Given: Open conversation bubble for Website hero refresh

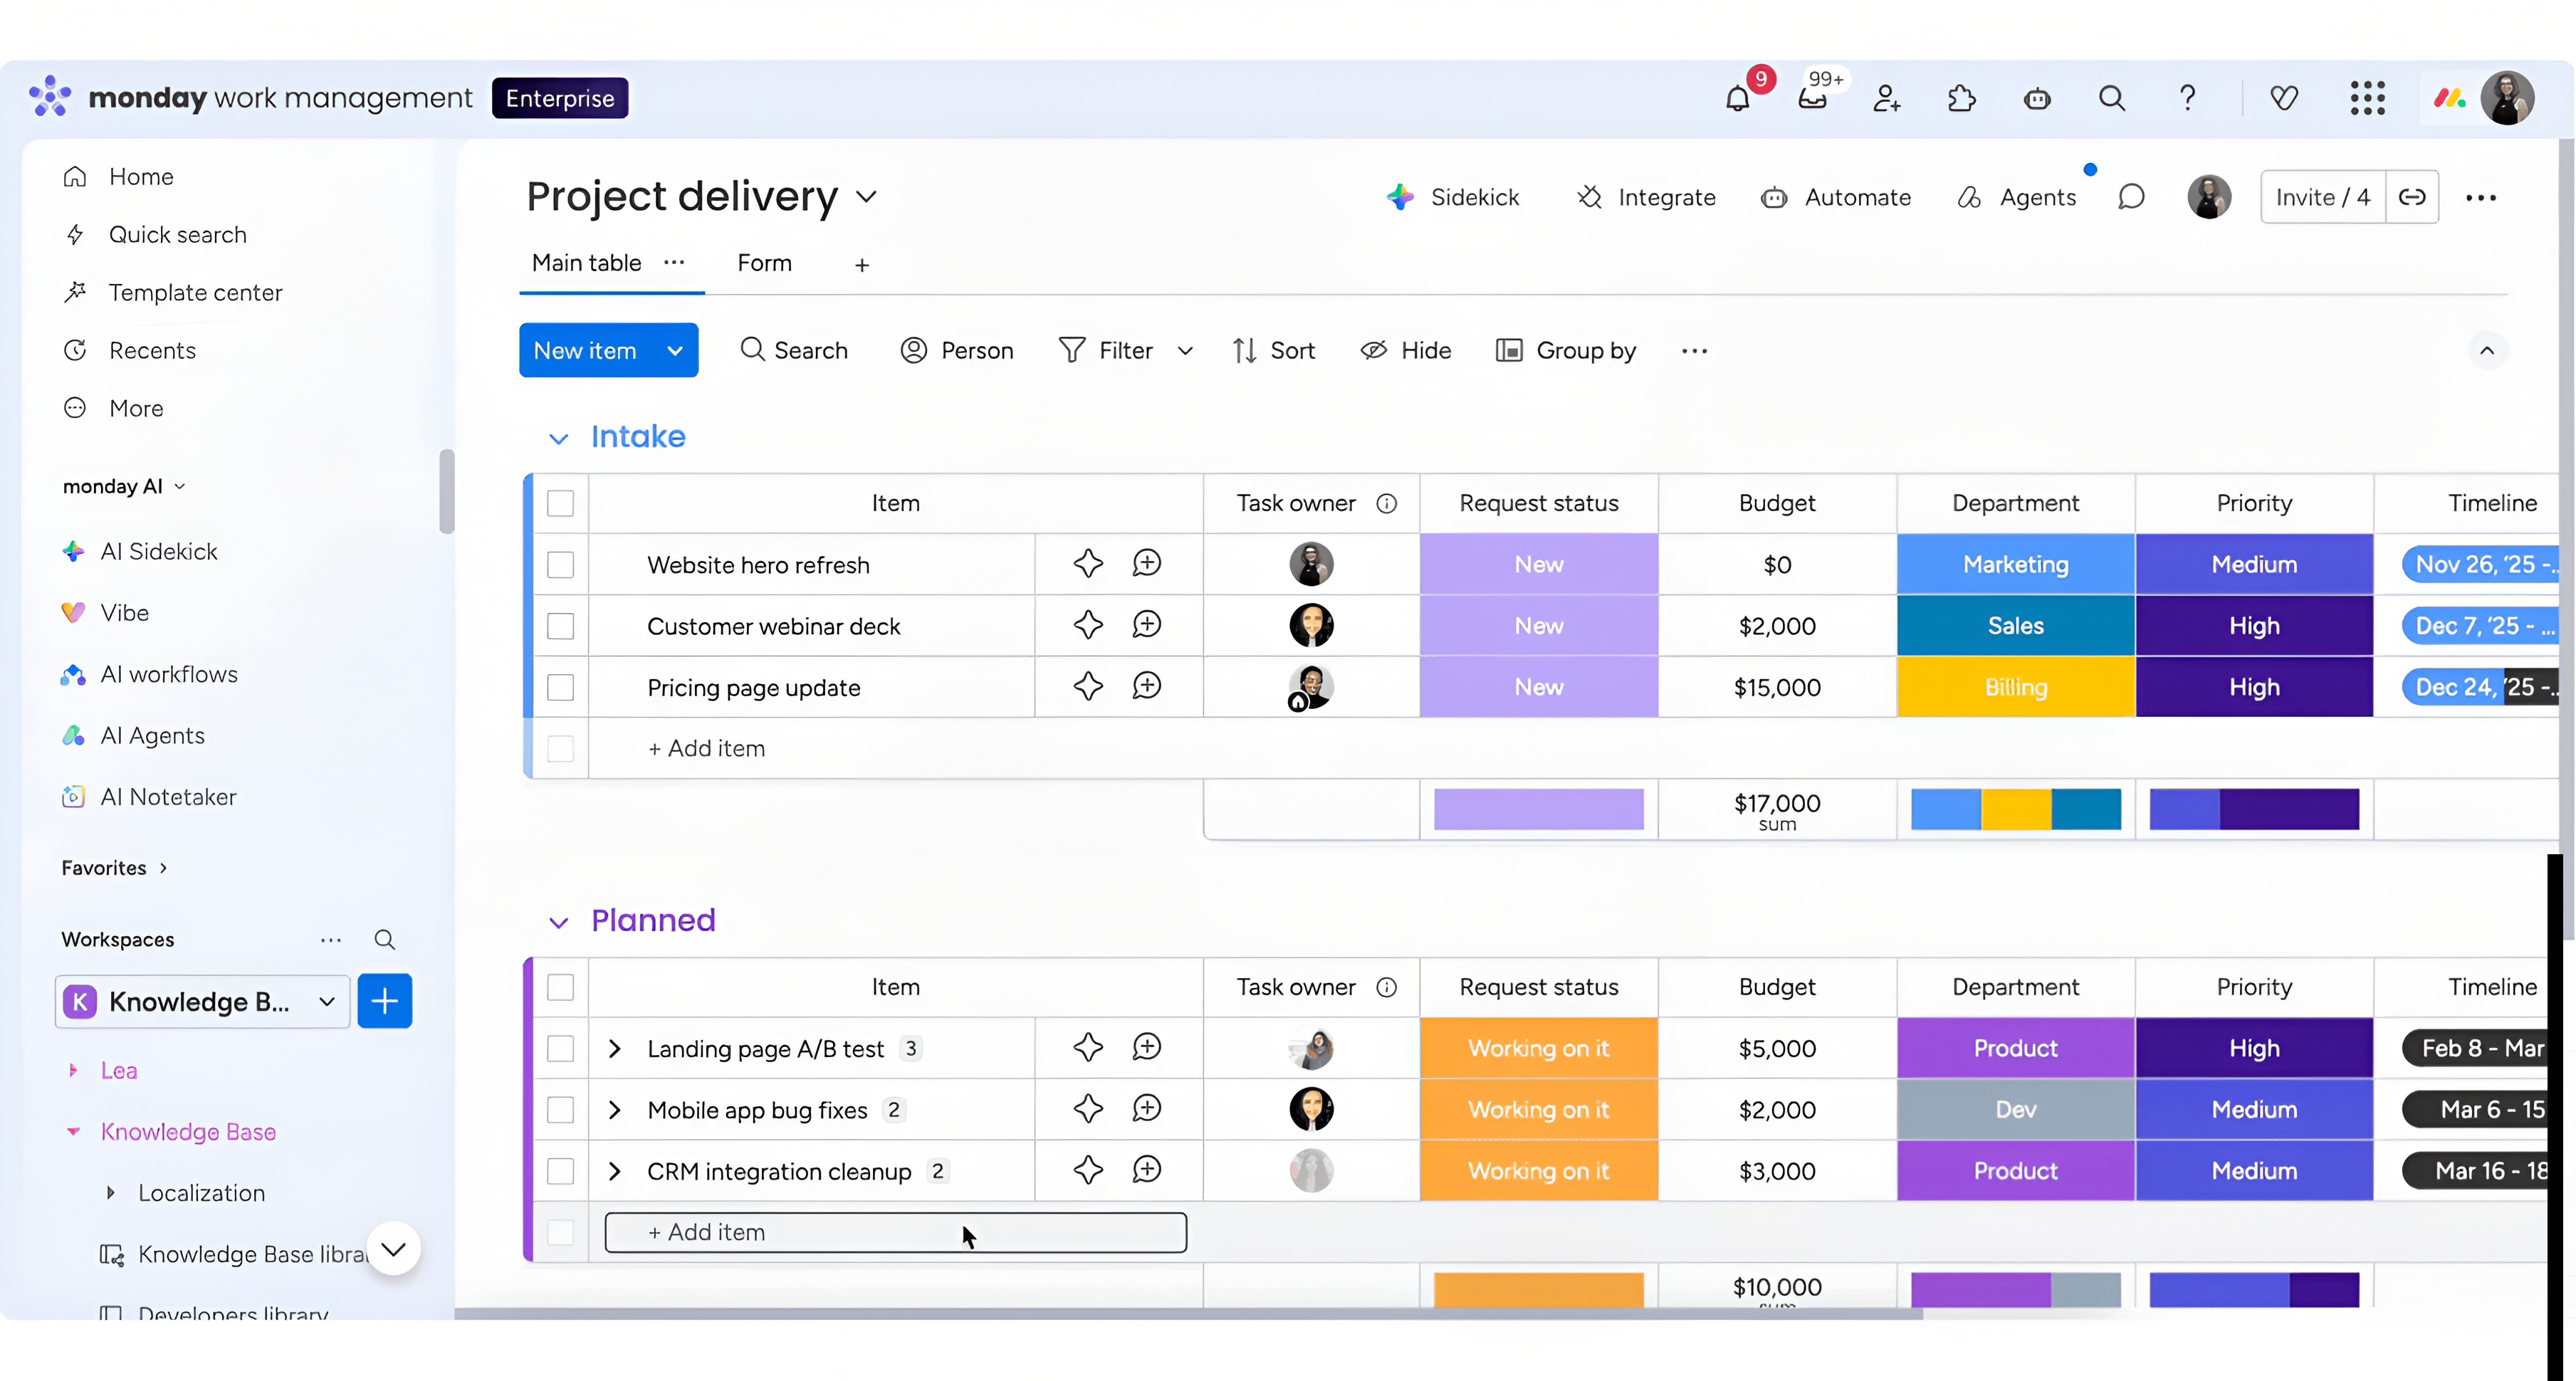Looking at the screenshot, I should (x=1146, y=563).
